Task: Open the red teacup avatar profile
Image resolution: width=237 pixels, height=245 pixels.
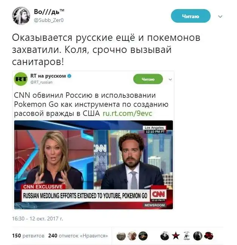Action: pos(209,236)
